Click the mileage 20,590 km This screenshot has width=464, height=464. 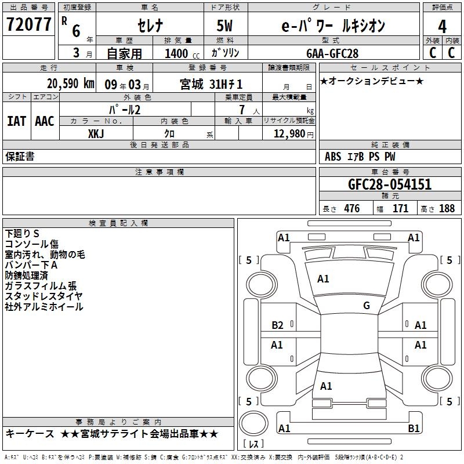click(x=71, y=84)
